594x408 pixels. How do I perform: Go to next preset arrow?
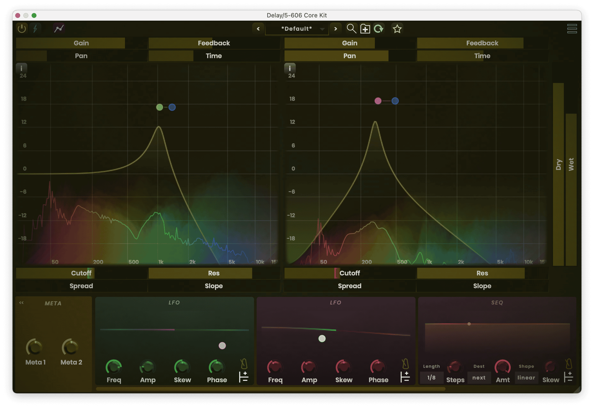[335, 29]
